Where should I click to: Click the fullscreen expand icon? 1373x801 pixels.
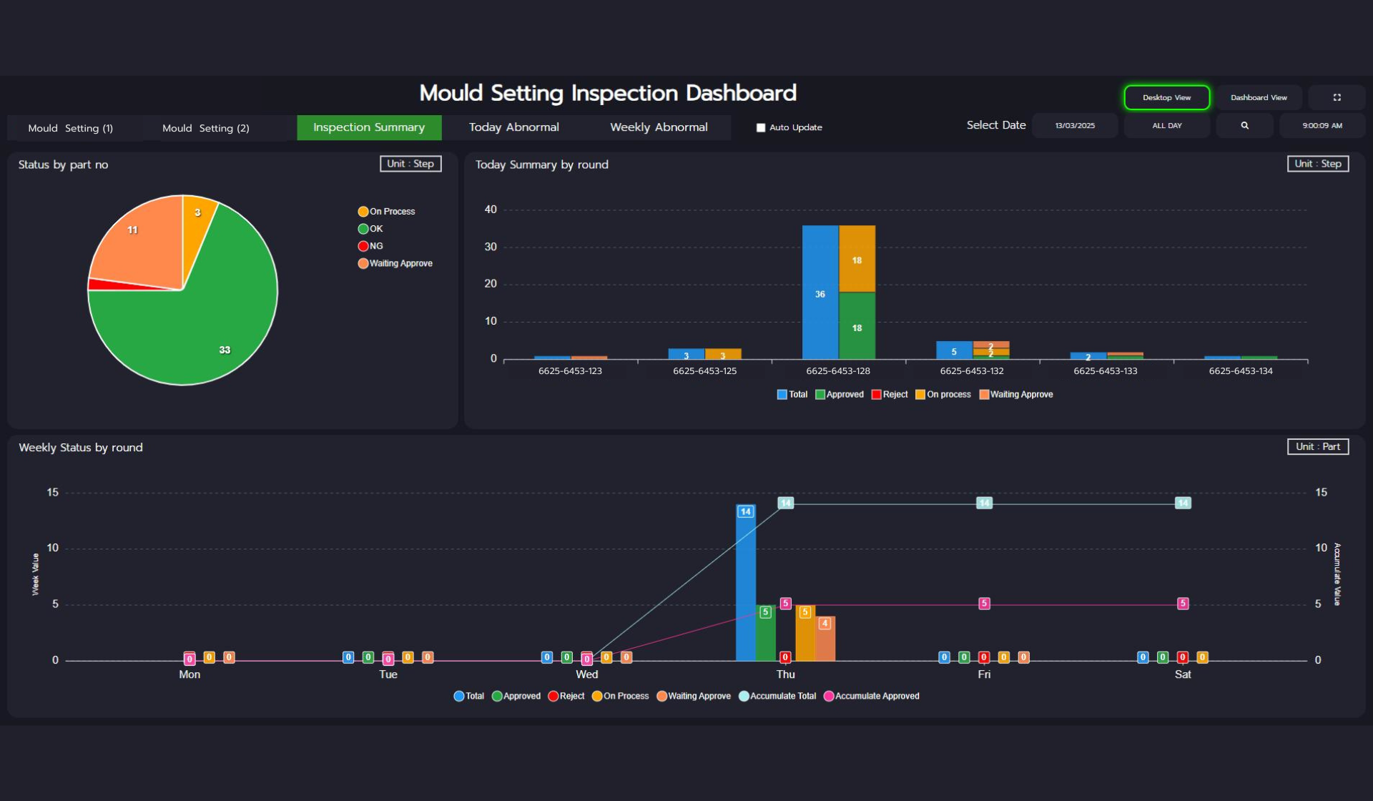click(1337, 97)
